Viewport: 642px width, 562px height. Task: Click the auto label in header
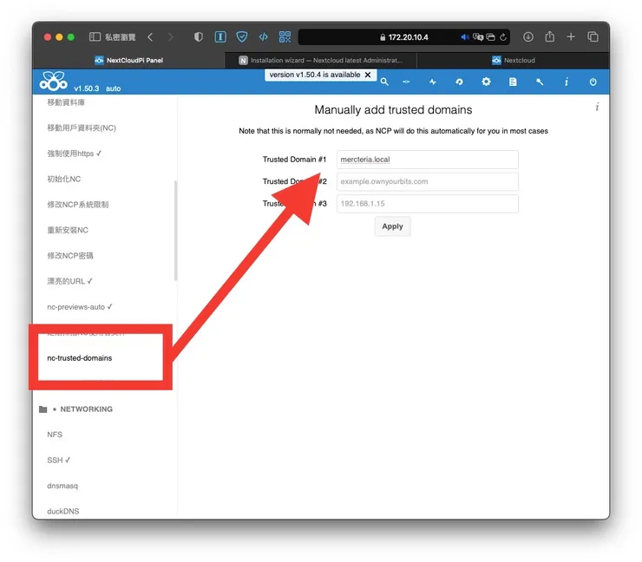pos(113,88)
